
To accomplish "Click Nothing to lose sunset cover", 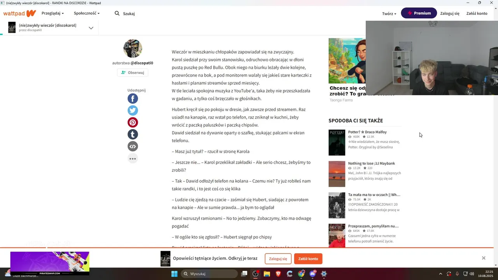I will click(x=337, y=174).
